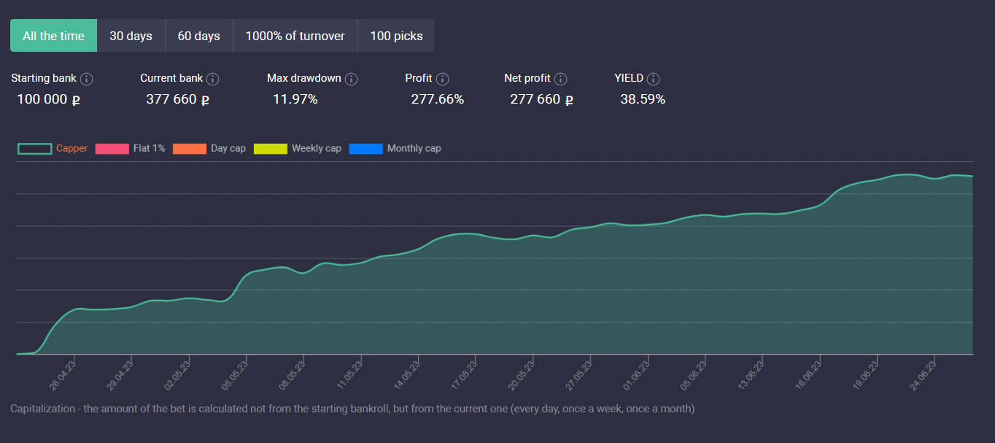Switch to the 60 days period
Viewport: 995px width, 443px height.
[x=198, y=36]
